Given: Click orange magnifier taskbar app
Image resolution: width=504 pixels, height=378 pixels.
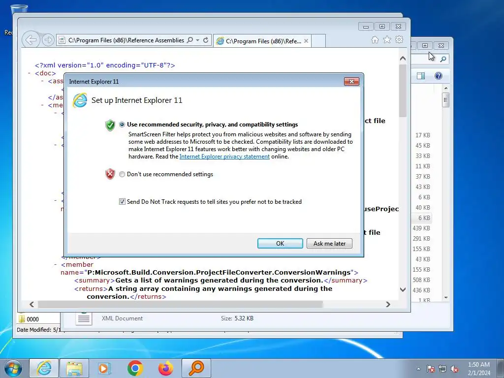Looking at the screenshot, I should [x=196, y=368].
